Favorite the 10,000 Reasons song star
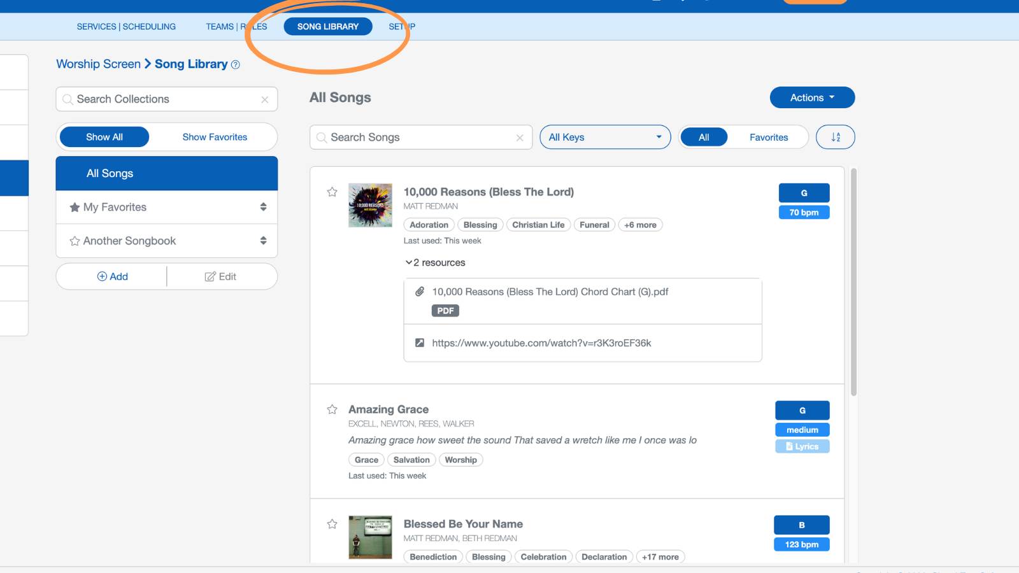 [332, 192]
